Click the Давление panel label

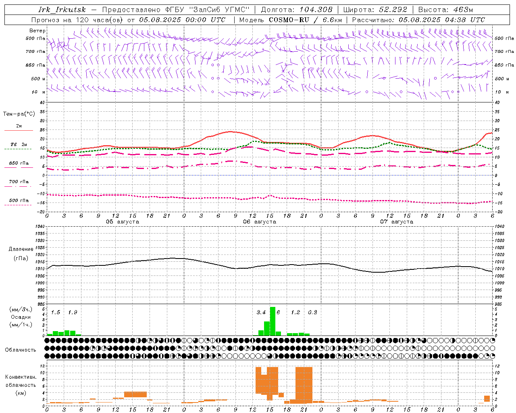point(21,249)
